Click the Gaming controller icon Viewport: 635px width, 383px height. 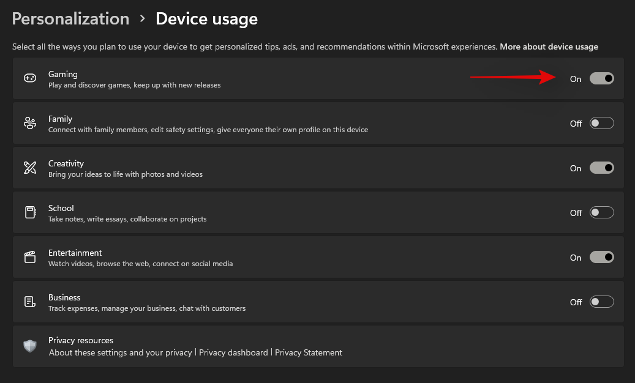point(30,78)
